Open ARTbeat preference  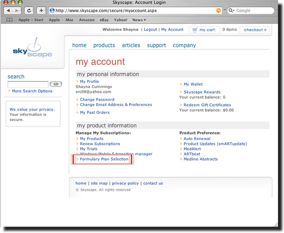(192, 154)
